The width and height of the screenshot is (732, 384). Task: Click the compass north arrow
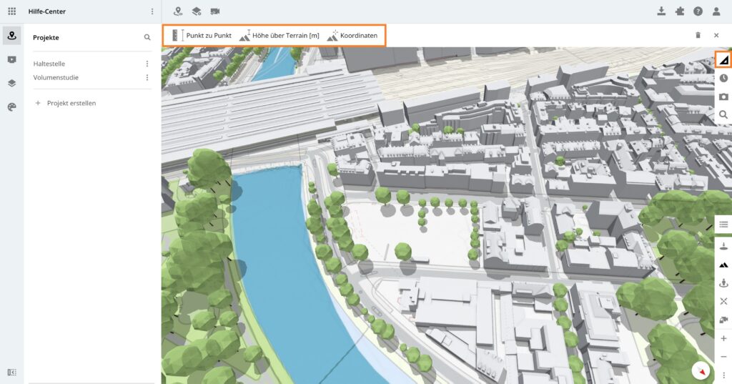(x=702, y=371)
